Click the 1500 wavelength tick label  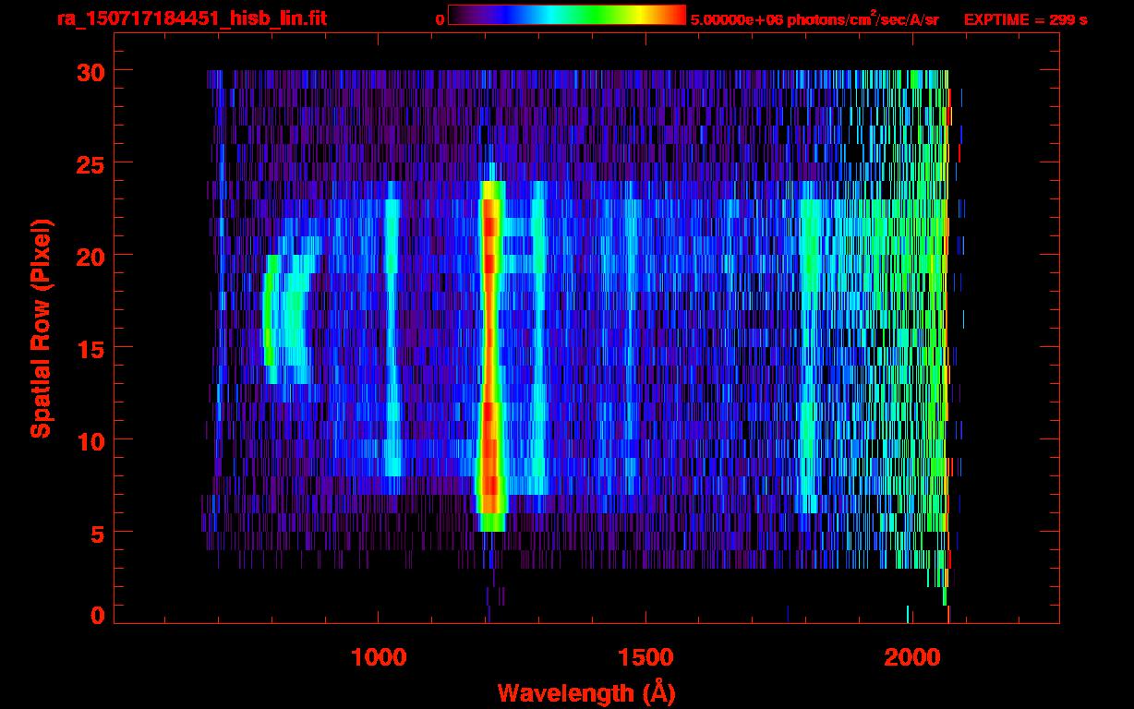(645, 657)
